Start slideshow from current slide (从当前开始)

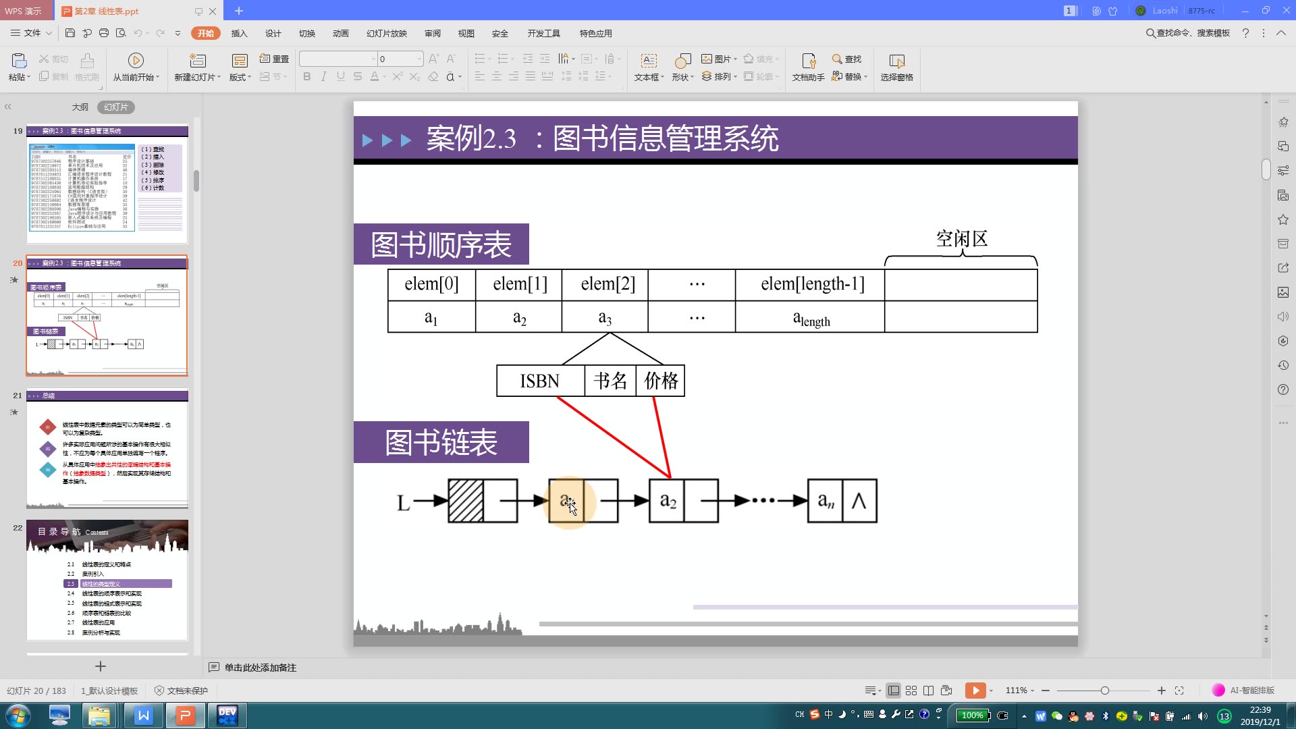[136, 67]
